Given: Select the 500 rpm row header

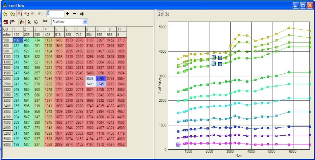Looking at the screenshot, I should pyautogui.click(x=7, y=40).
